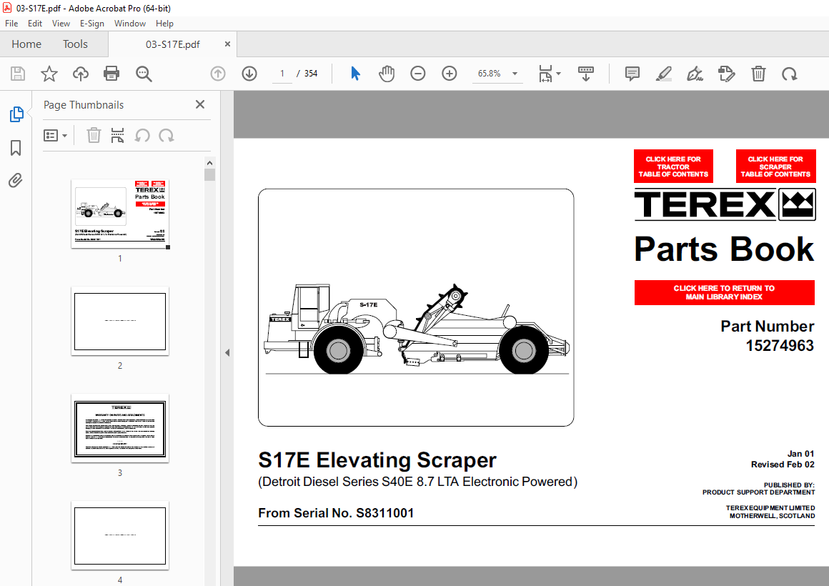
Task: Delete selected pages in thumbnails panel
Action: pyautogui.click(x=94, y=135)
